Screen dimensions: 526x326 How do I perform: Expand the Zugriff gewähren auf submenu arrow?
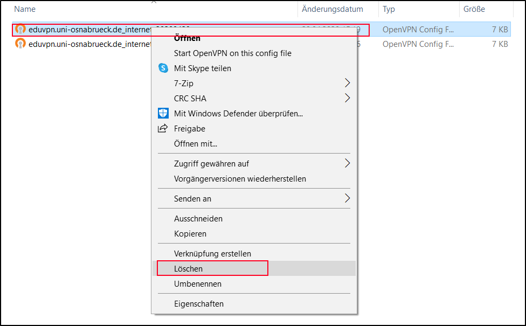tap(347, 163)
